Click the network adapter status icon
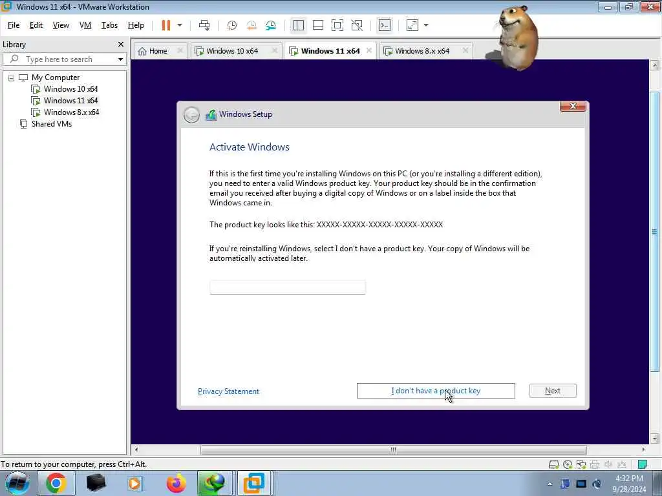The height and width of the screenshot is (496, 662). [581, 464]
